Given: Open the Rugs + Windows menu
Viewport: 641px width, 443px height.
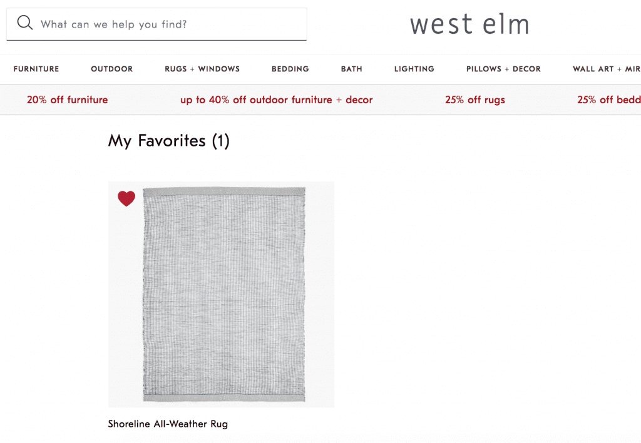Looking at the screenshot, I should tap(202, 69).
